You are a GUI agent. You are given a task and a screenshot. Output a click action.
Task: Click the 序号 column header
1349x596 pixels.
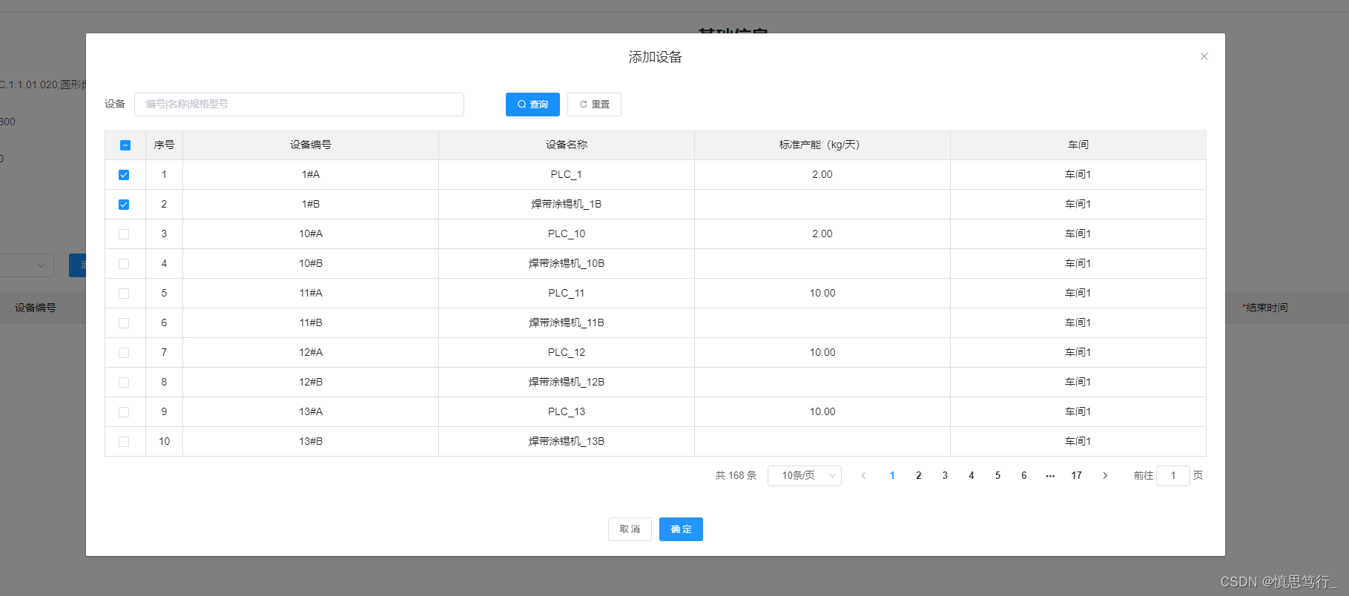(164, 145)
